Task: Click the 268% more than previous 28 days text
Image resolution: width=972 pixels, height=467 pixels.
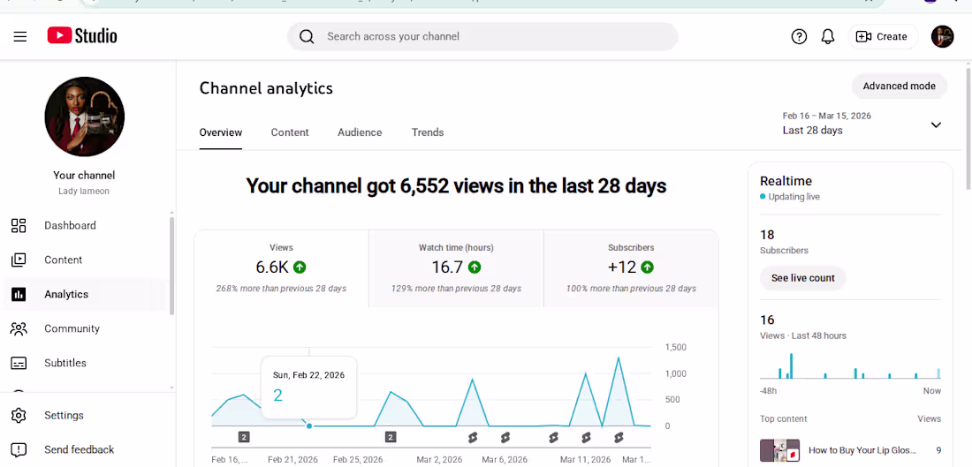Action: tap(281, 289)
